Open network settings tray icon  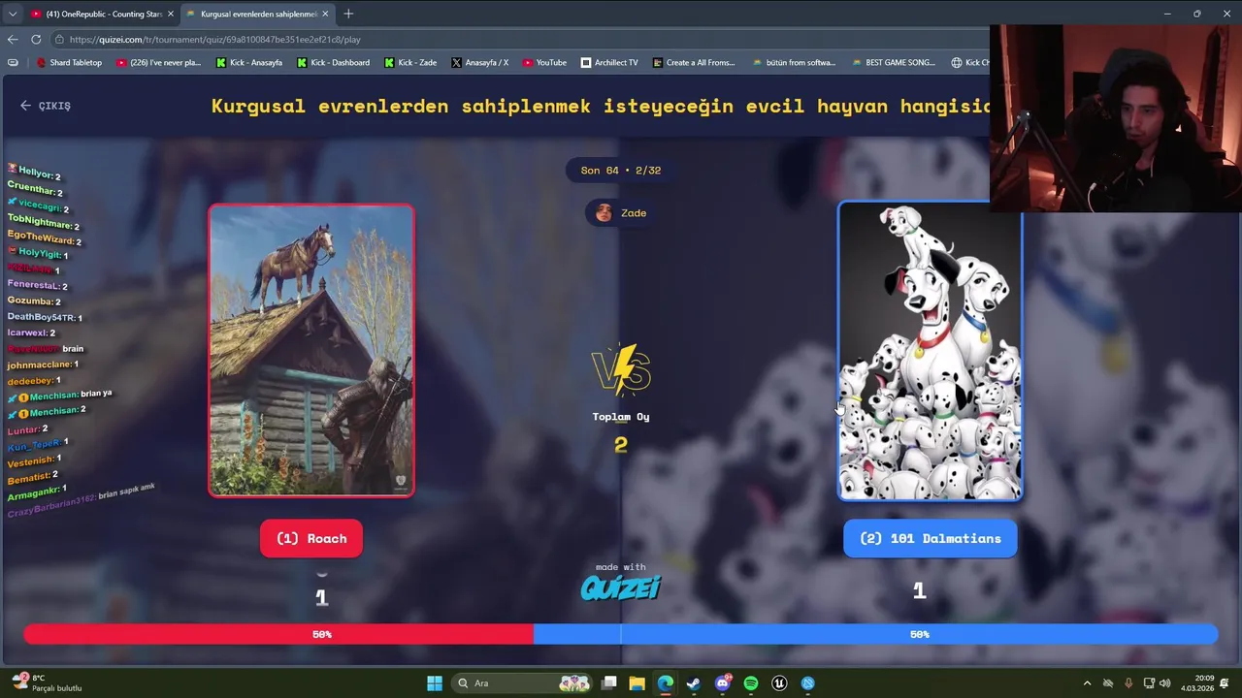(x=1149, y=683)
